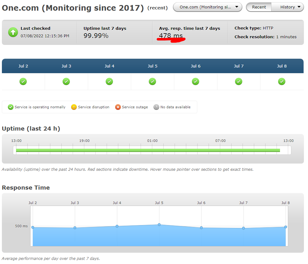
Task: Click the Jul 6 green check status icon
Action: pyautogui.click(x=196, y=81)
